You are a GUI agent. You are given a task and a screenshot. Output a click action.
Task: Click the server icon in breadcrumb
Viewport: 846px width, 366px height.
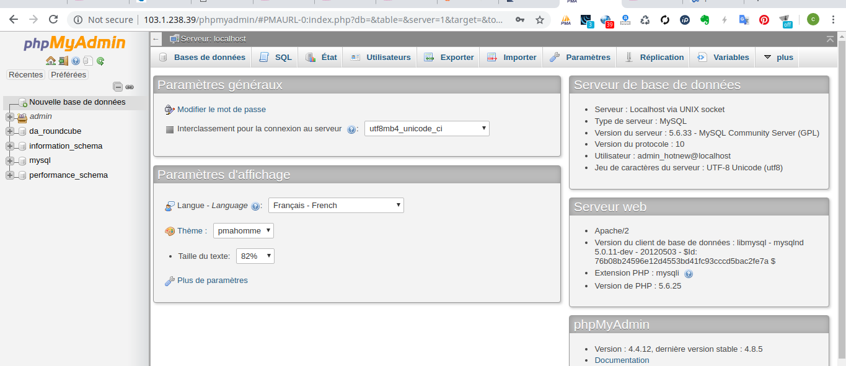click(174, 39)
